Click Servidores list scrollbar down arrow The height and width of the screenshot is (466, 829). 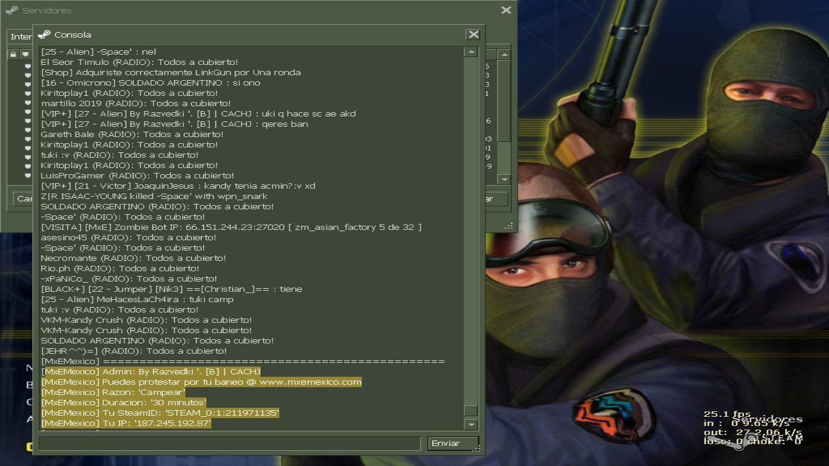(504, 180)
